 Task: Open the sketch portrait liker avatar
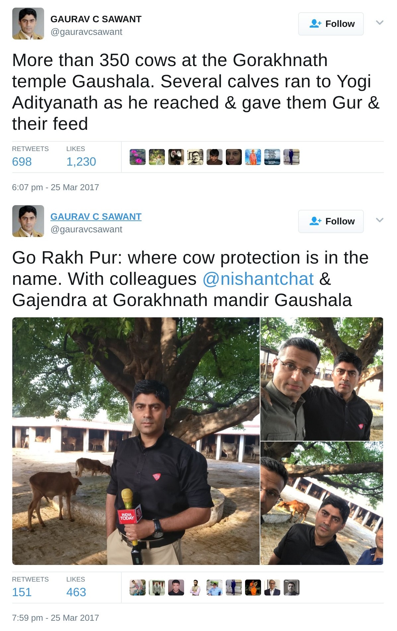click(195, 157)
